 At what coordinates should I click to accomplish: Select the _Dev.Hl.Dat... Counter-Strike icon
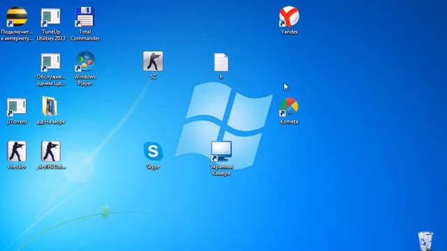(x=51, y=151)
